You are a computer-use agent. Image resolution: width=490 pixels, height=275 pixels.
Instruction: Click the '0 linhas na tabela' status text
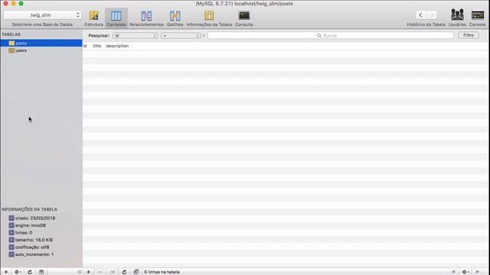coord(162,272)
